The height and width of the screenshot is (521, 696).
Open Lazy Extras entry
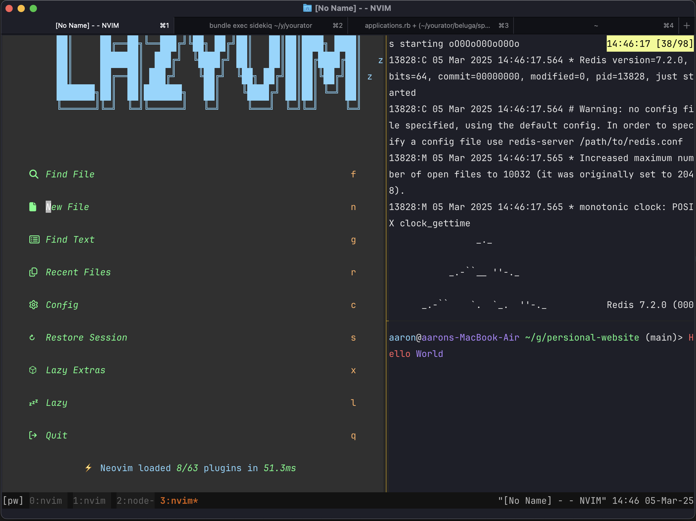click(x=192, y=370)
